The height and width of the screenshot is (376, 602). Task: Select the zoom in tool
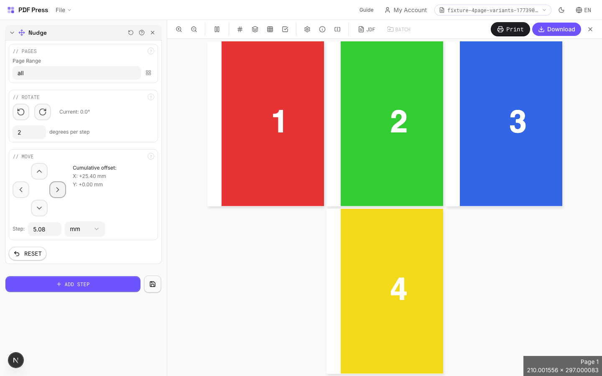179,29
